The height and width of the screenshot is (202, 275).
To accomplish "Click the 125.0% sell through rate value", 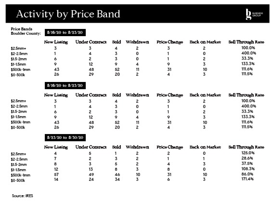I will point(248,153).
